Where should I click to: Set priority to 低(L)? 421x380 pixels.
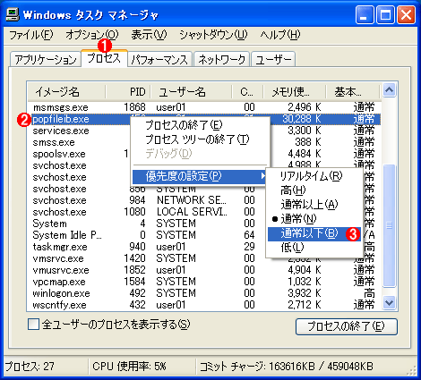click(x=314, y=248)
